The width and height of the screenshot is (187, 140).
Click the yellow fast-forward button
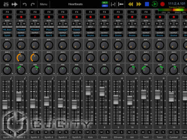click(x=139, y=4)
